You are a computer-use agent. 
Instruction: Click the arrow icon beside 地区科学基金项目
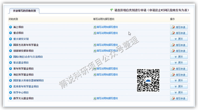(x=11, y=75)
